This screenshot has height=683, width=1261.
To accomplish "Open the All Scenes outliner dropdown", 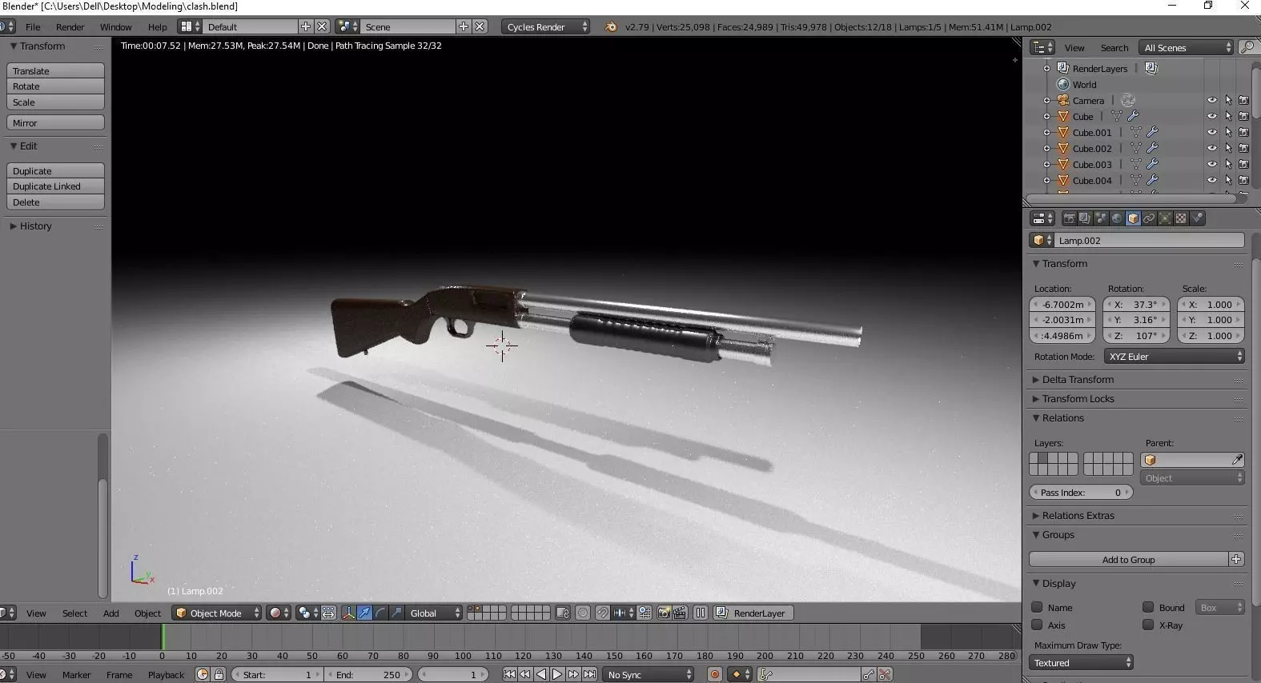I will pos(1187,48).
